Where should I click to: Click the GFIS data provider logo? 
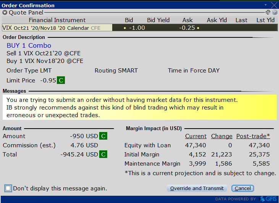click(x=268, y=199)
